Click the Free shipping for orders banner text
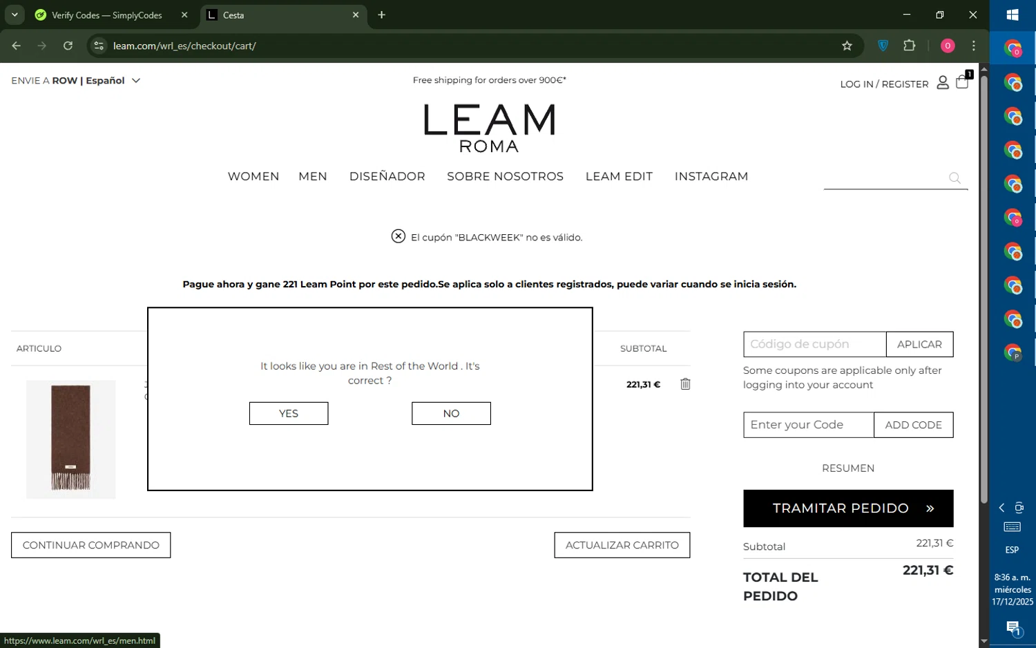The image size is (1036, 648). coord(489,80)
